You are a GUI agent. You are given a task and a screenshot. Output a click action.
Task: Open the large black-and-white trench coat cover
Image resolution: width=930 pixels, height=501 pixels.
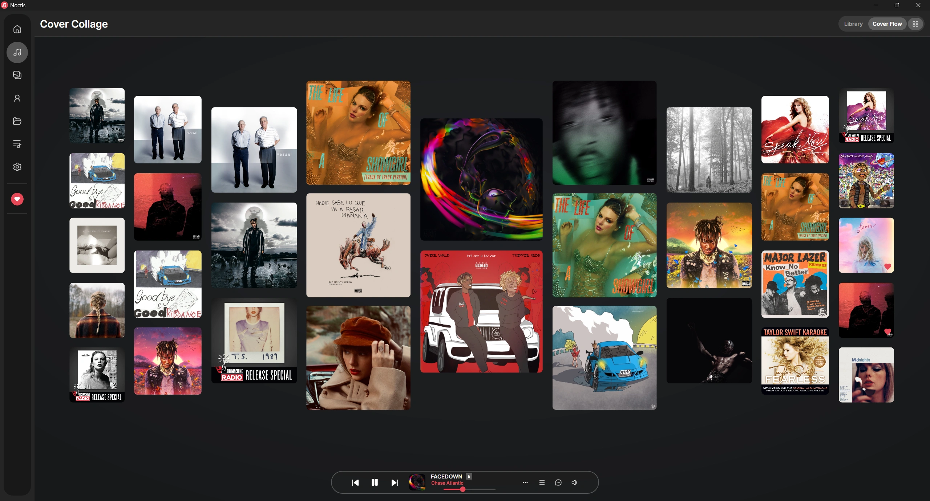pos(254,245)
